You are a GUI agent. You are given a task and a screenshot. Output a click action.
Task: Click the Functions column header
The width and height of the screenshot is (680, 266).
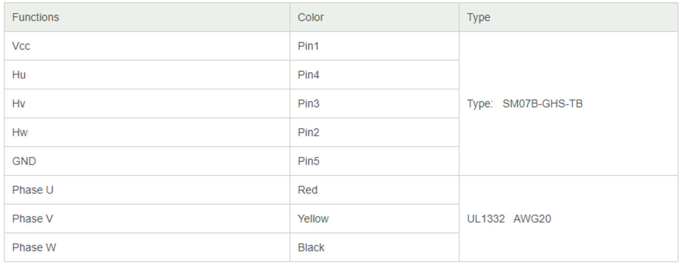tap(35, 17)
